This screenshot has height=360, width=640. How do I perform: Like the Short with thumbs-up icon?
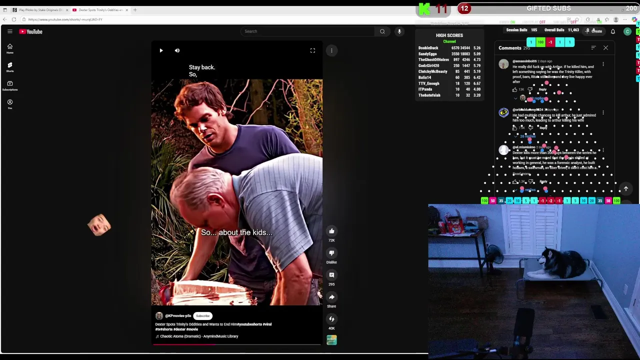[x=331, y=231]
